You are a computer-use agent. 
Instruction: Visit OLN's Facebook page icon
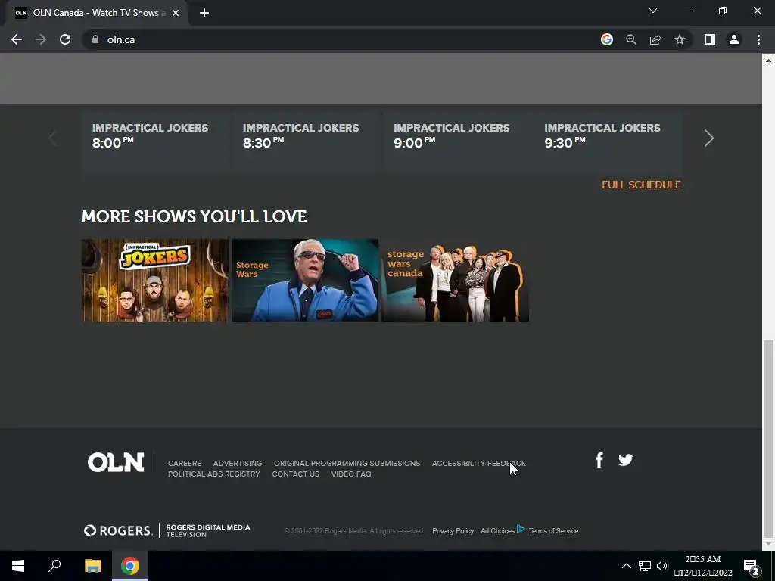pyautogui.click(x=599, y=460)
